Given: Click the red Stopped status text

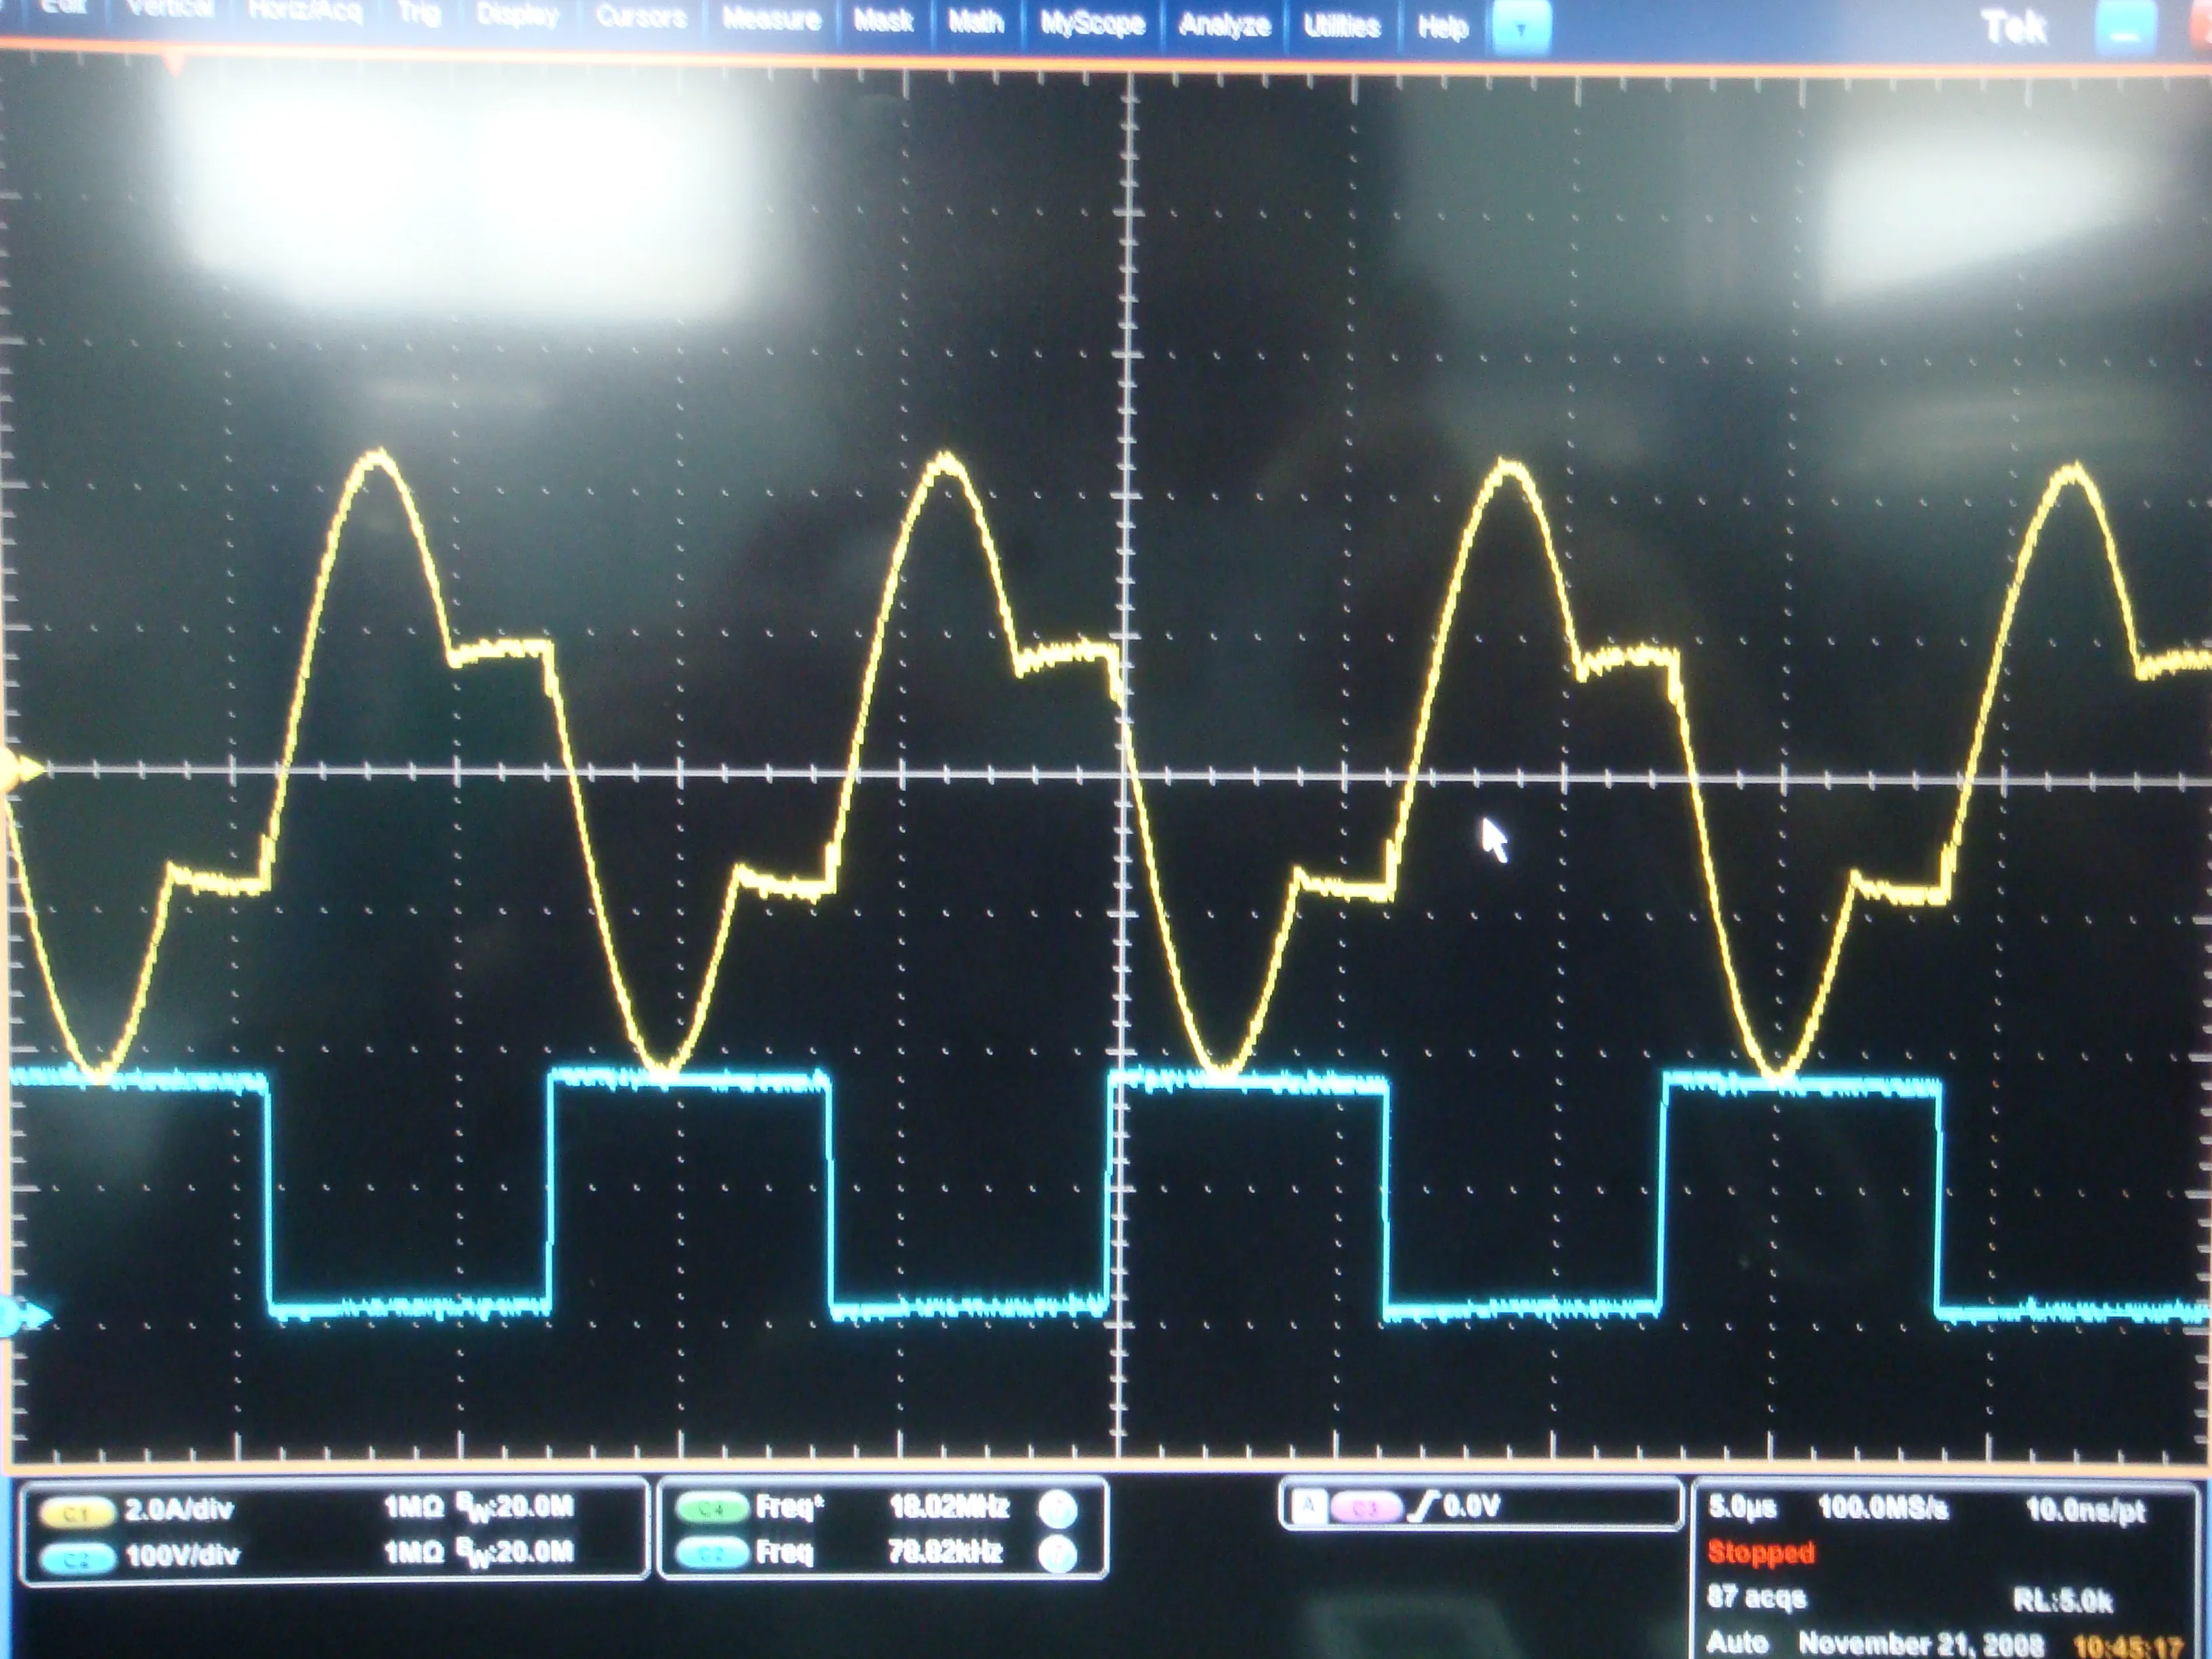Looking at the screenshot, I should [x=1761, y=1553].
